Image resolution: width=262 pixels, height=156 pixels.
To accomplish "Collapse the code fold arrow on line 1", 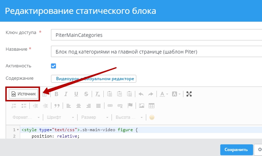I will coord(18,130).
